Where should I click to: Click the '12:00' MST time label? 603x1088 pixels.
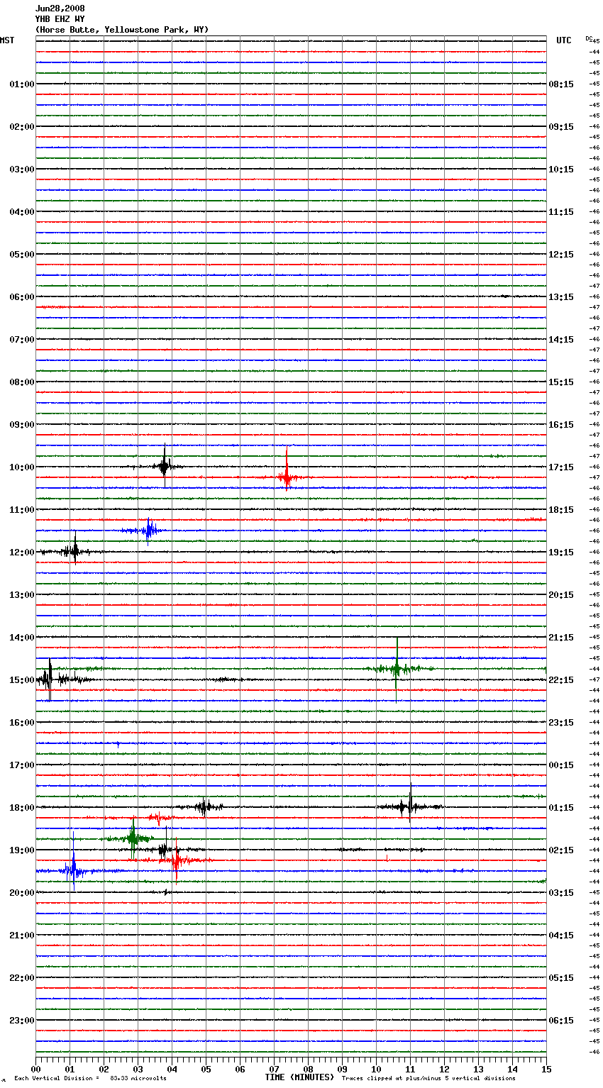[x=22, y=553]
